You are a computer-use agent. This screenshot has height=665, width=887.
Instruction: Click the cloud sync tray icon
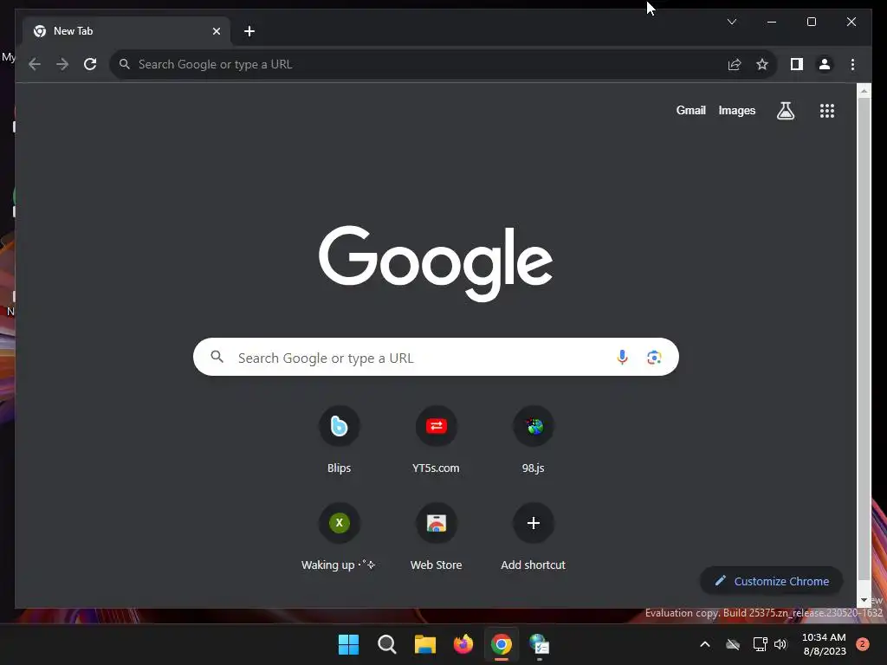pos(733,644)
